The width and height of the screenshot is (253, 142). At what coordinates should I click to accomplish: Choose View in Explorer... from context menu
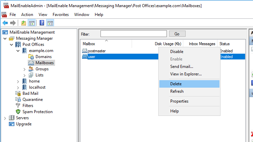(x=189, y=74)
